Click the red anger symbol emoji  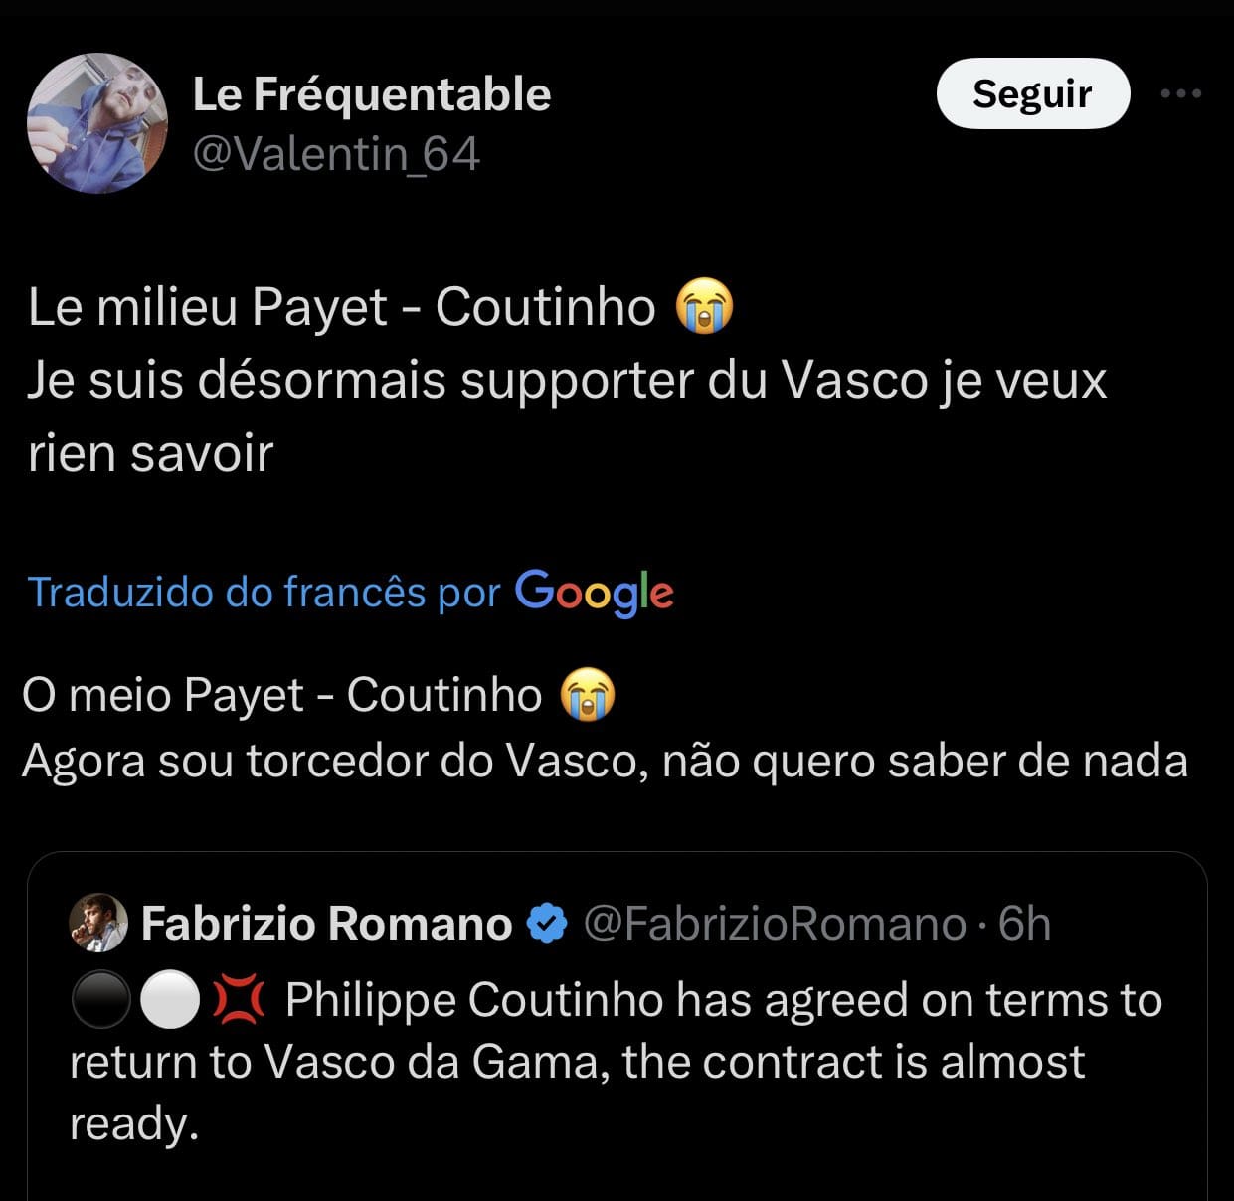coord(240,1000)
